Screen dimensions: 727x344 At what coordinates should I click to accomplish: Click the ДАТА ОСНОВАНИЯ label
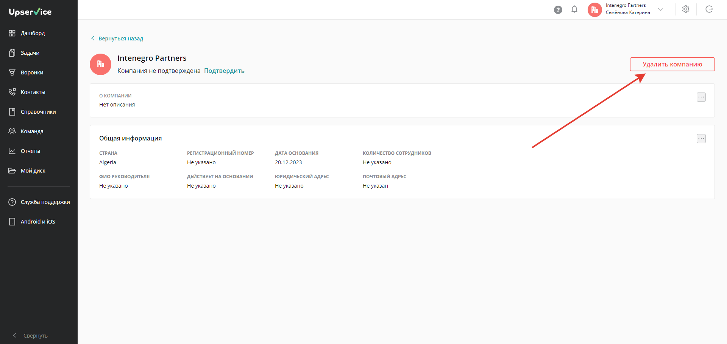296,153
